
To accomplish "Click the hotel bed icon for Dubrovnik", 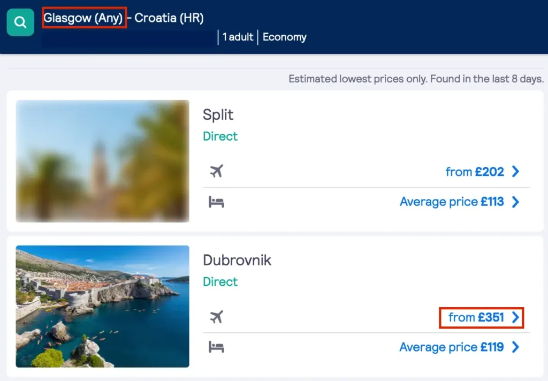I will (216, 347).
